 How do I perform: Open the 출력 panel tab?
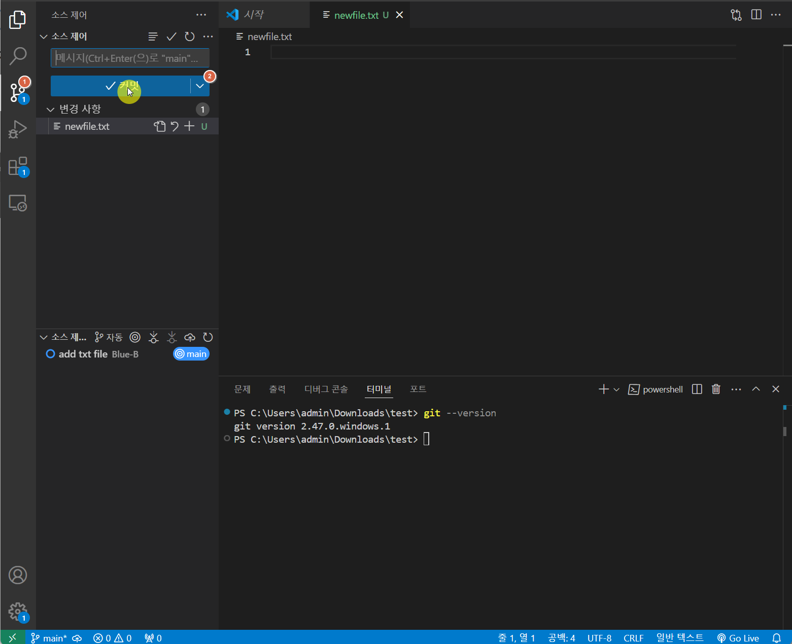[277, 389]
